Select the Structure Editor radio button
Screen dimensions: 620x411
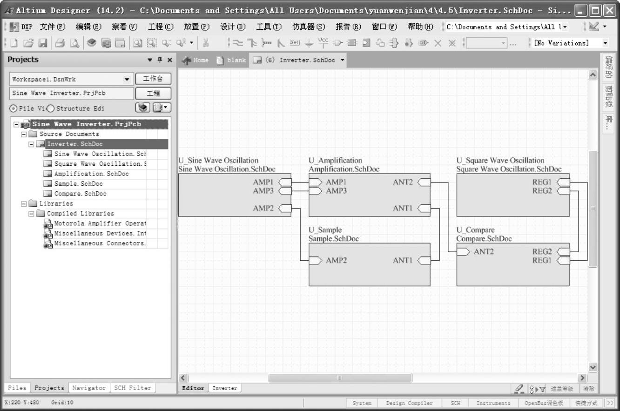coord(50,108)
